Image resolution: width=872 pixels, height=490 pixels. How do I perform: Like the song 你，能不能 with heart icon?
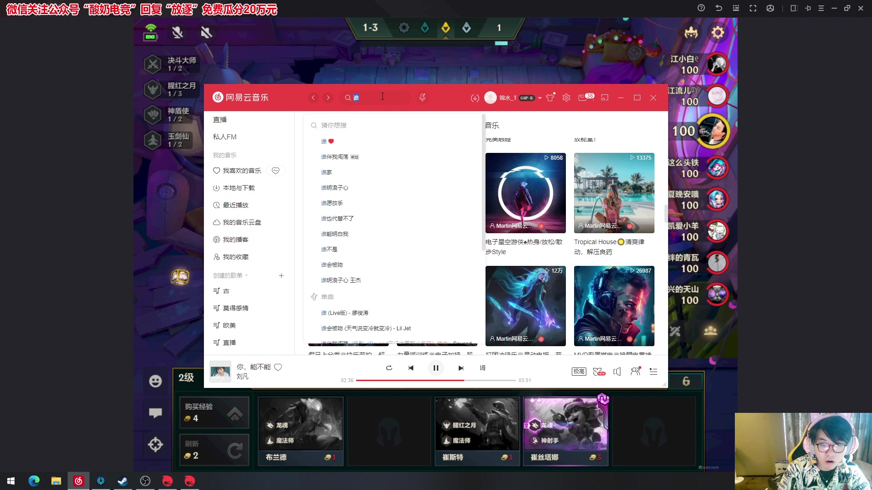[278, 367]
